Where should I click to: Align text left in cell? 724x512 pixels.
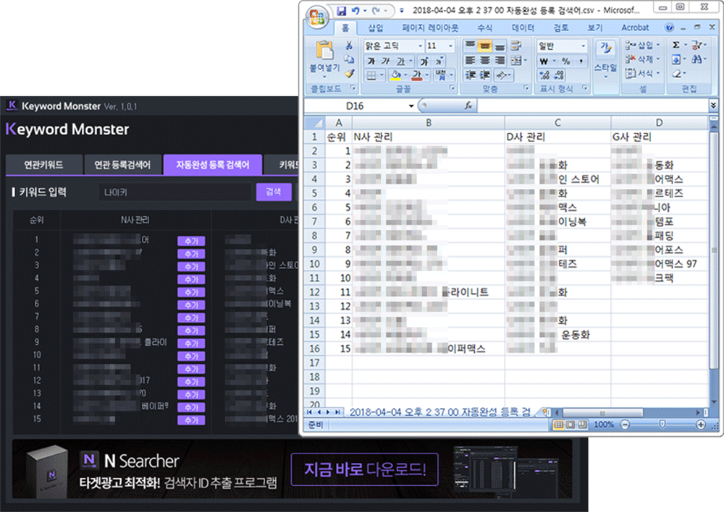click(x=470, y=60)
